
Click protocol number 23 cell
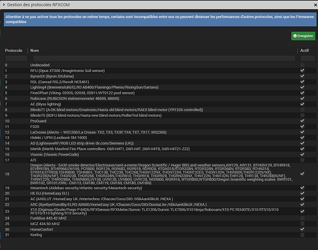click(7, 211)
